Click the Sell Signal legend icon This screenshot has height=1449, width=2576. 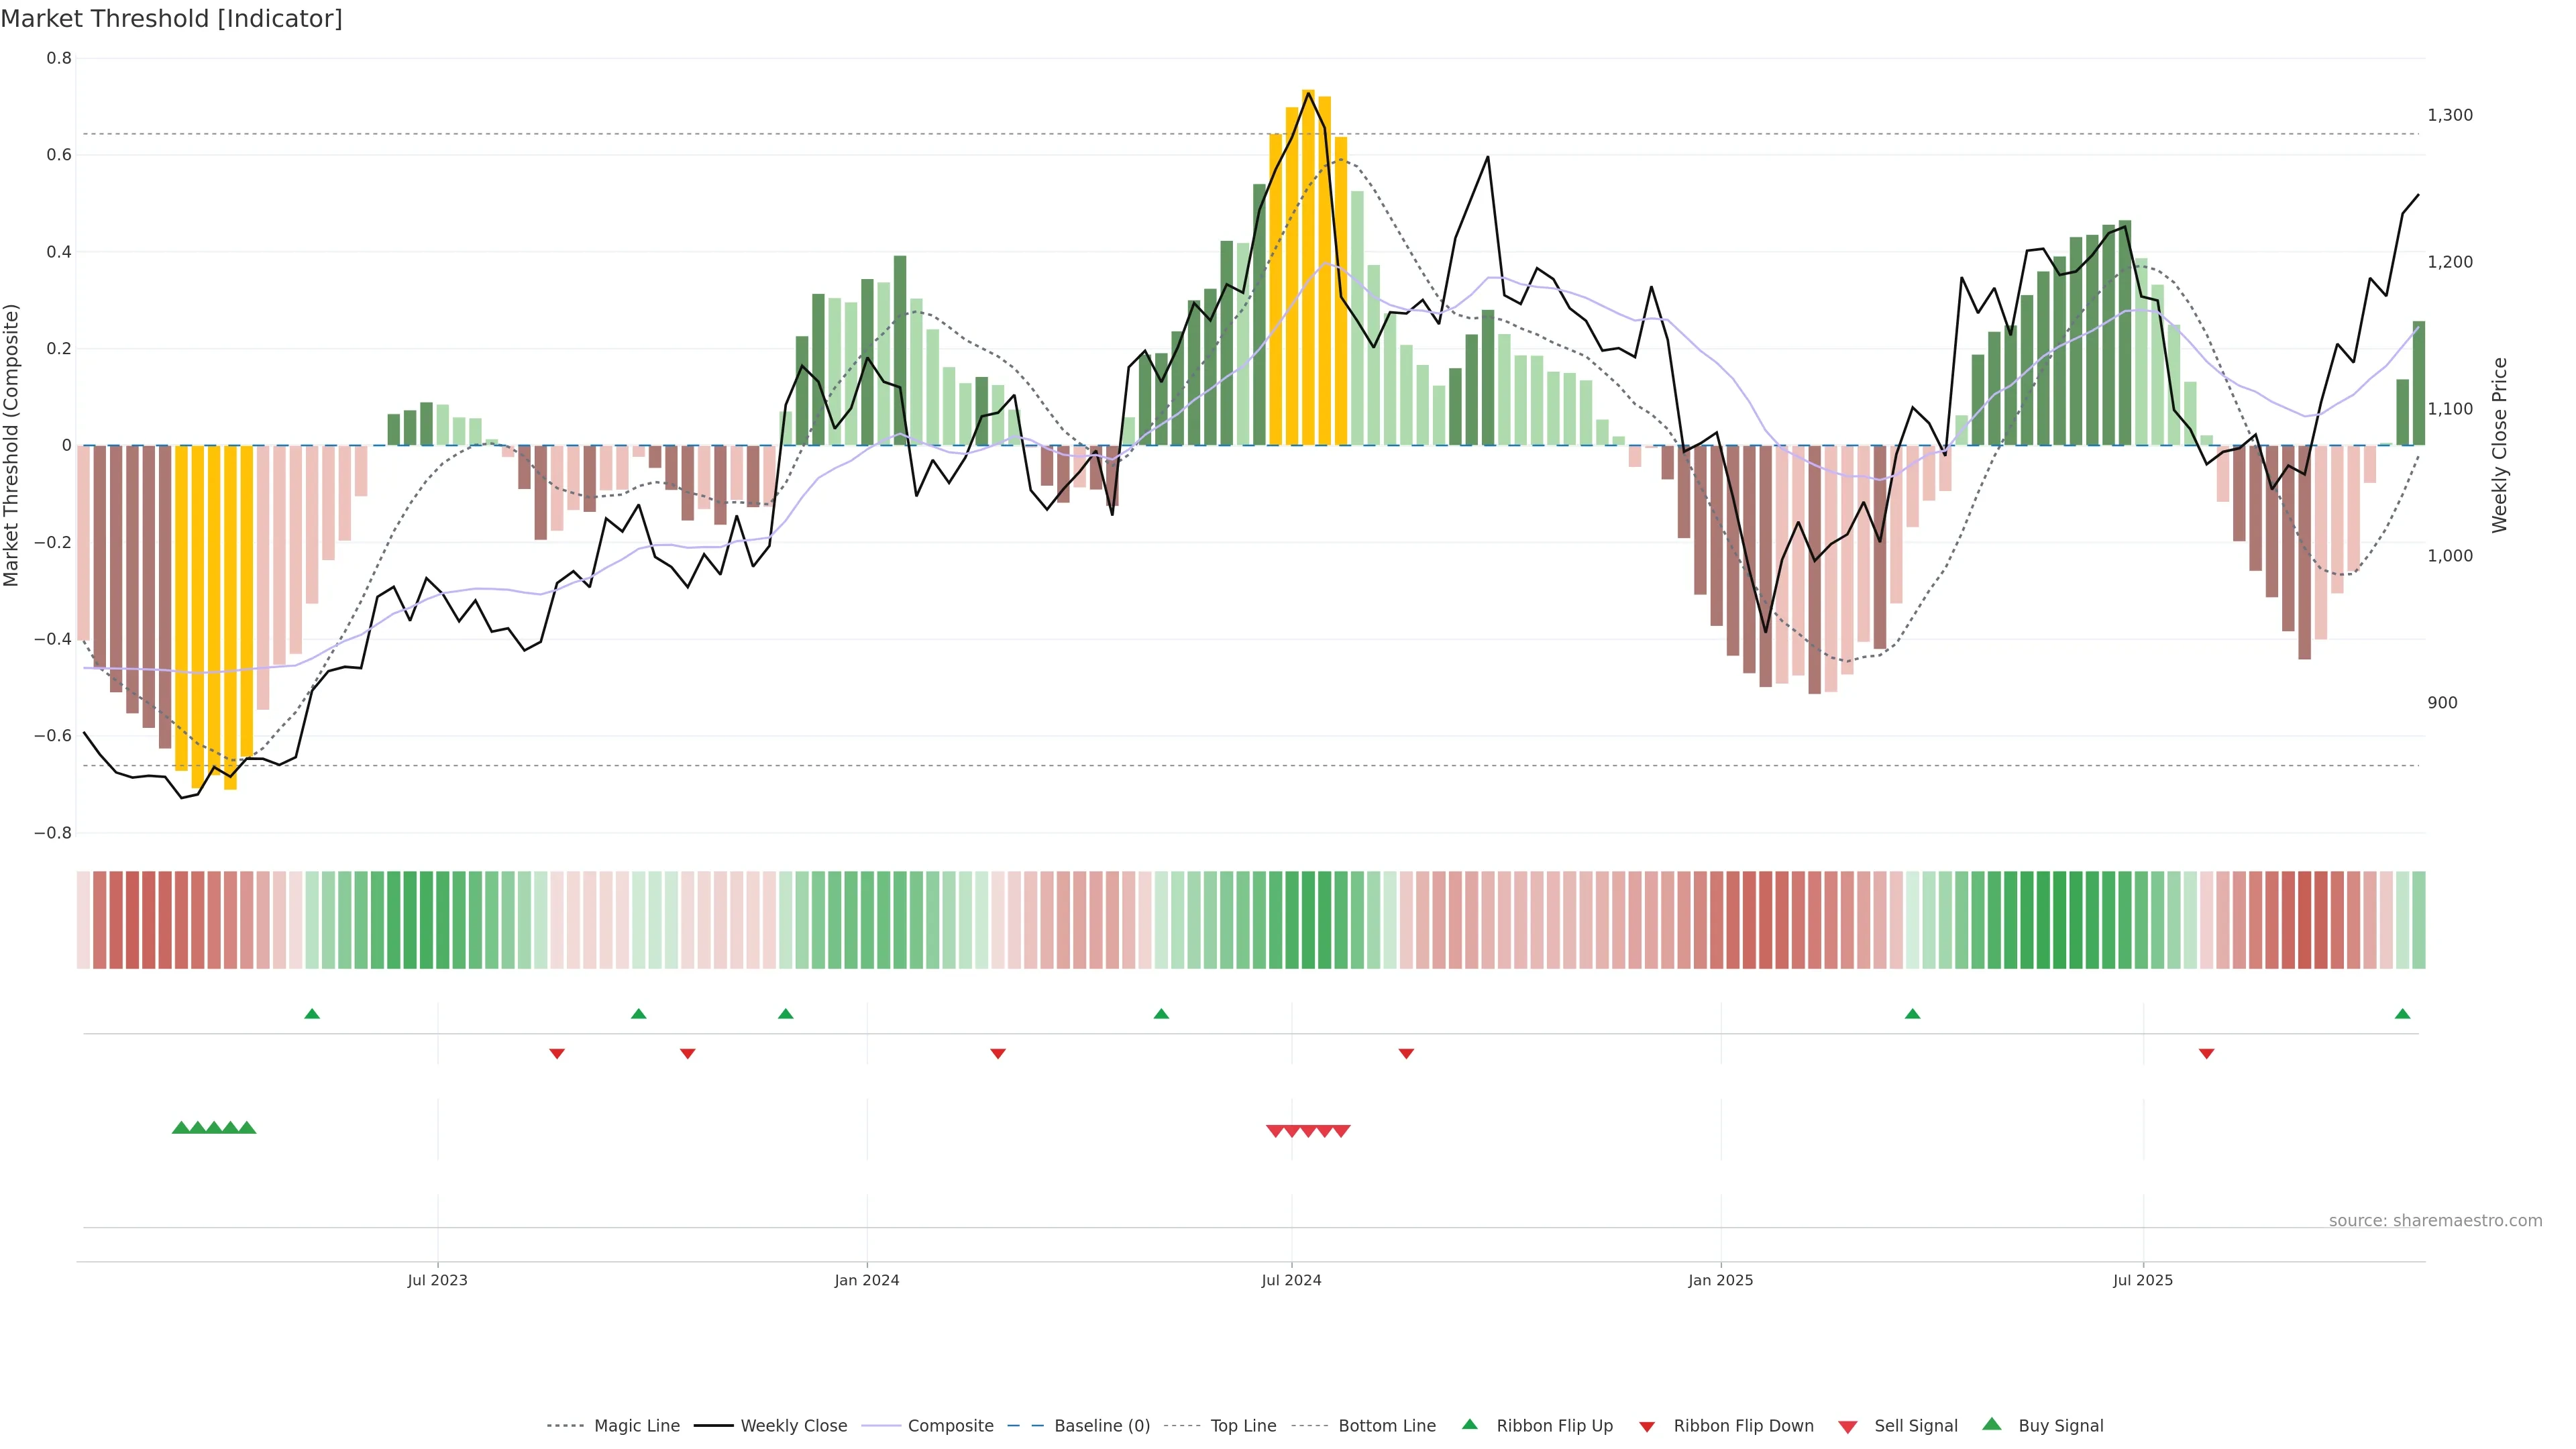1848,1427
